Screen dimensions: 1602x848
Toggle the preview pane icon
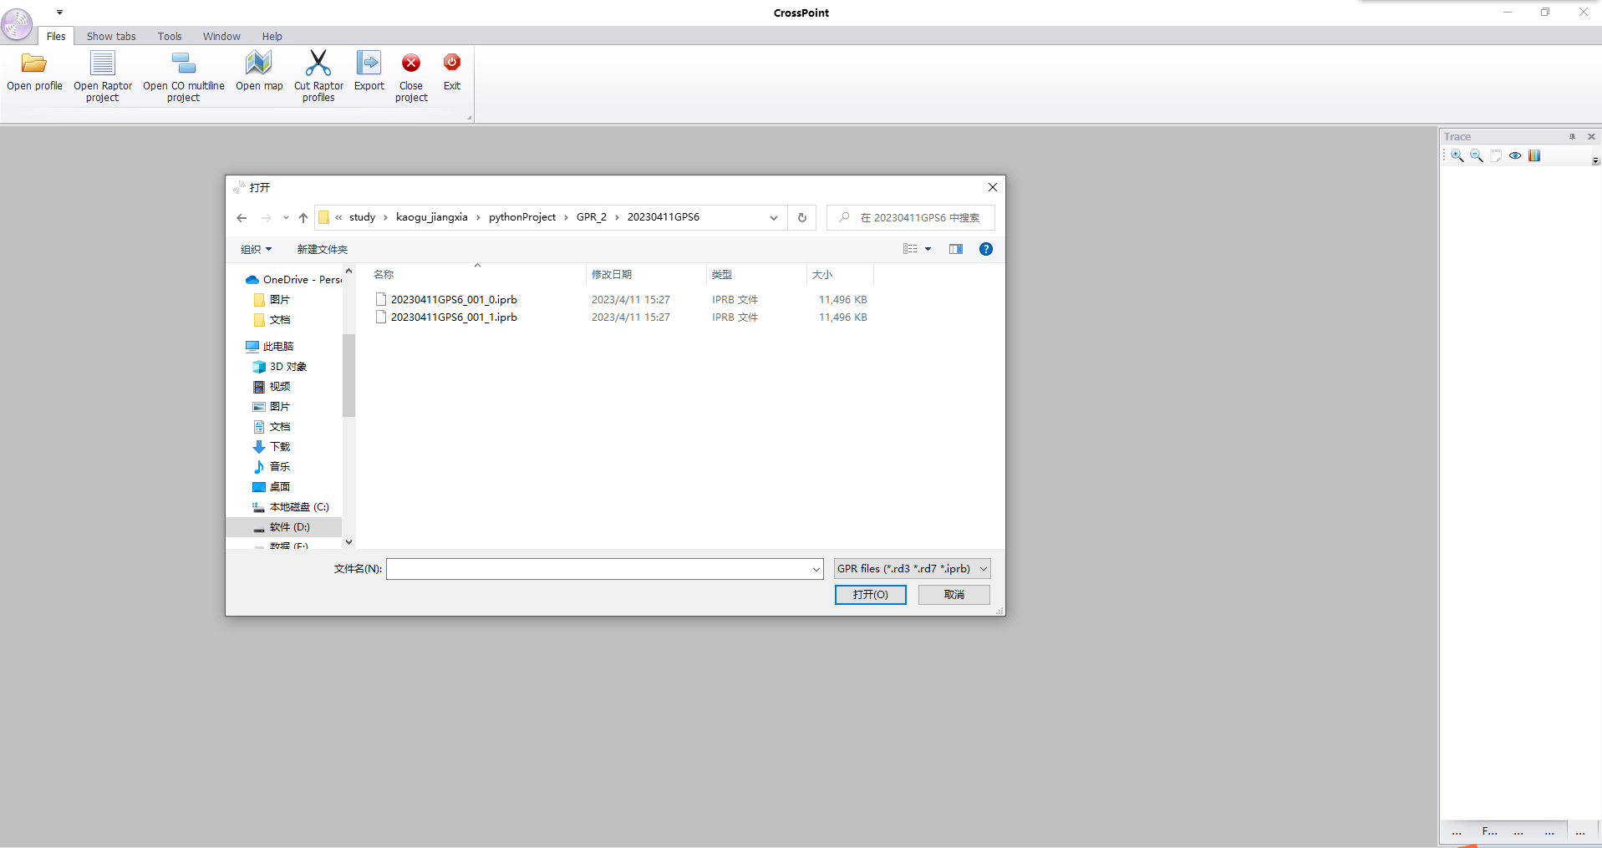(956, 249)
